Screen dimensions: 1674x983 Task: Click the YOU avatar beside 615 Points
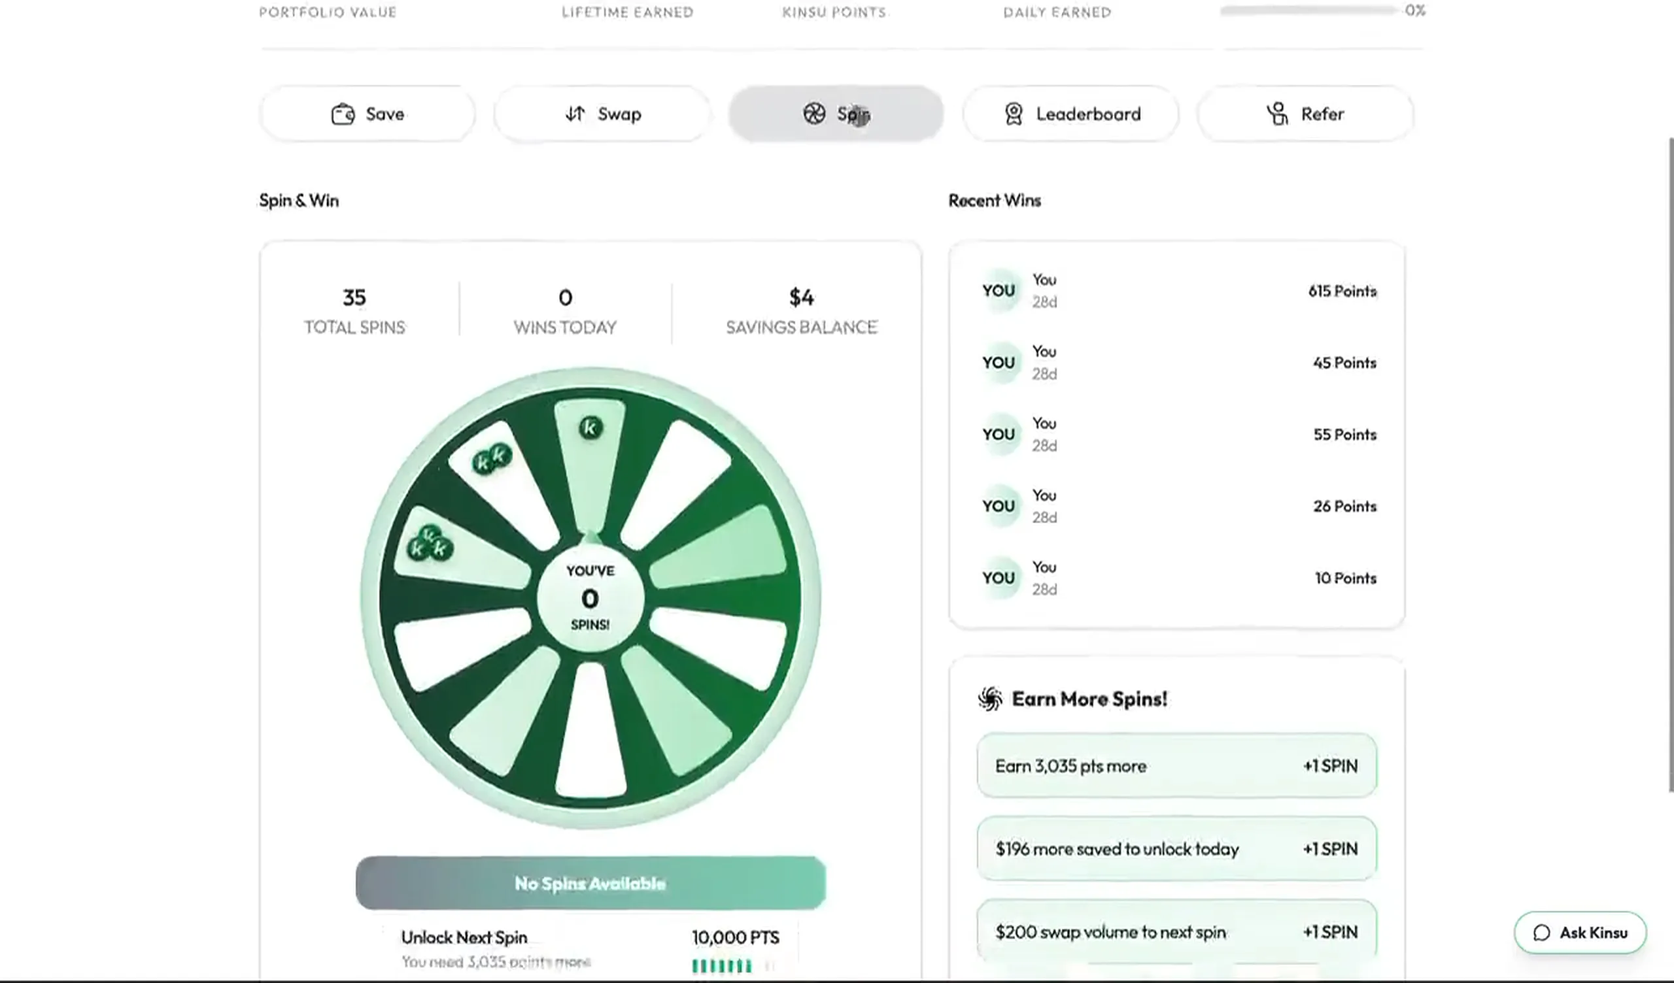pos(999,290)
